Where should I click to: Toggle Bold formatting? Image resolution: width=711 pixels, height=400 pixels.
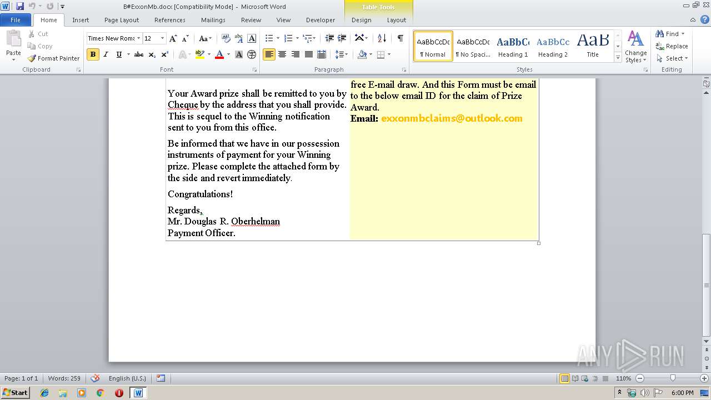coord(93,54)
